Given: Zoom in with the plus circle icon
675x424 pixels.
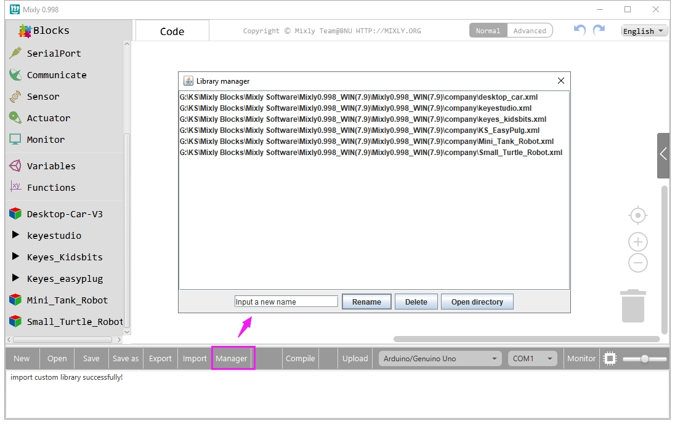Looking at the screenshot, I should point(637,242).
